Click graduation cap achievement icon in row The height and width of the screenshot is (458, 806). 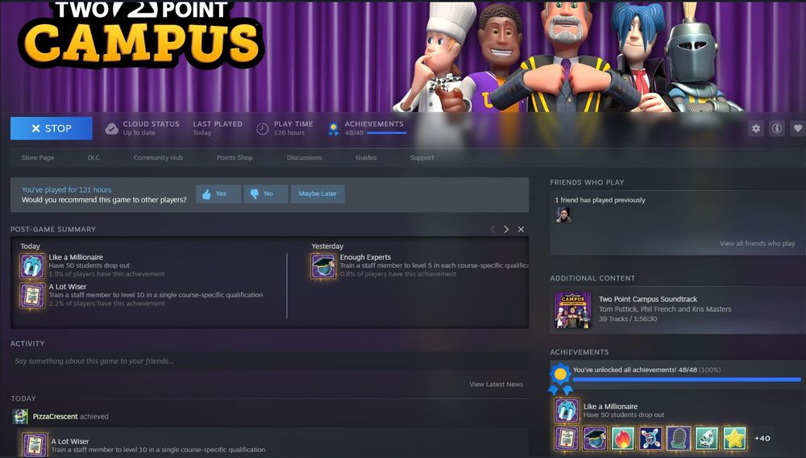(595, 439)
